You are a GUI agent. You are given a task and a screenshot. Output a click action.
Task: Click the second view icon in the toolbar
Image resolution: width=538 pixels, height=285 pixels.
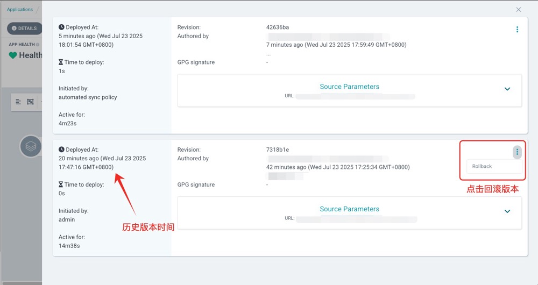(x=31, y=102)
